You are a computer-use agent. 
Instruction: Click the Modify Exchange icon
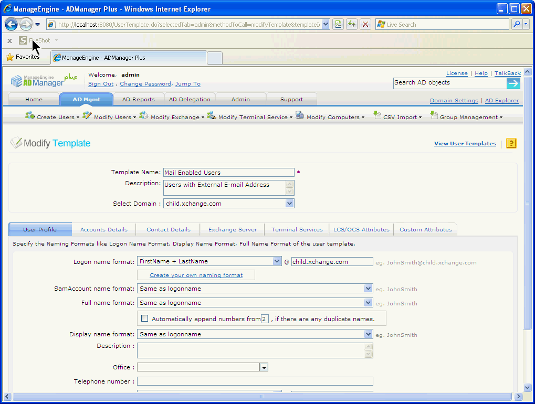click(144, 115)
